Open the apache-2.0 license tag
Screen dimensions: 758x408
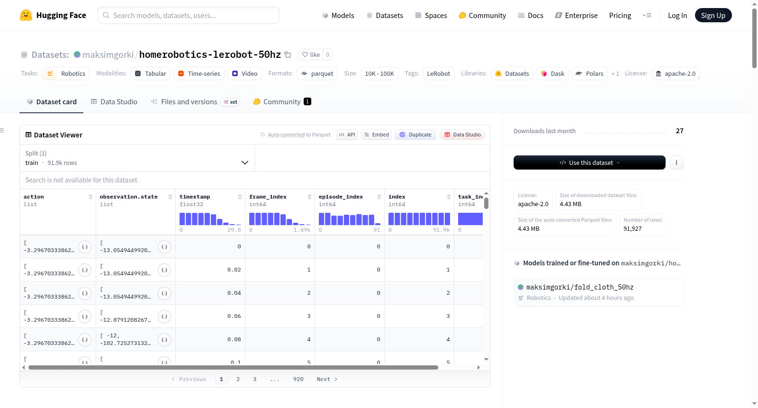pos(676,73)
